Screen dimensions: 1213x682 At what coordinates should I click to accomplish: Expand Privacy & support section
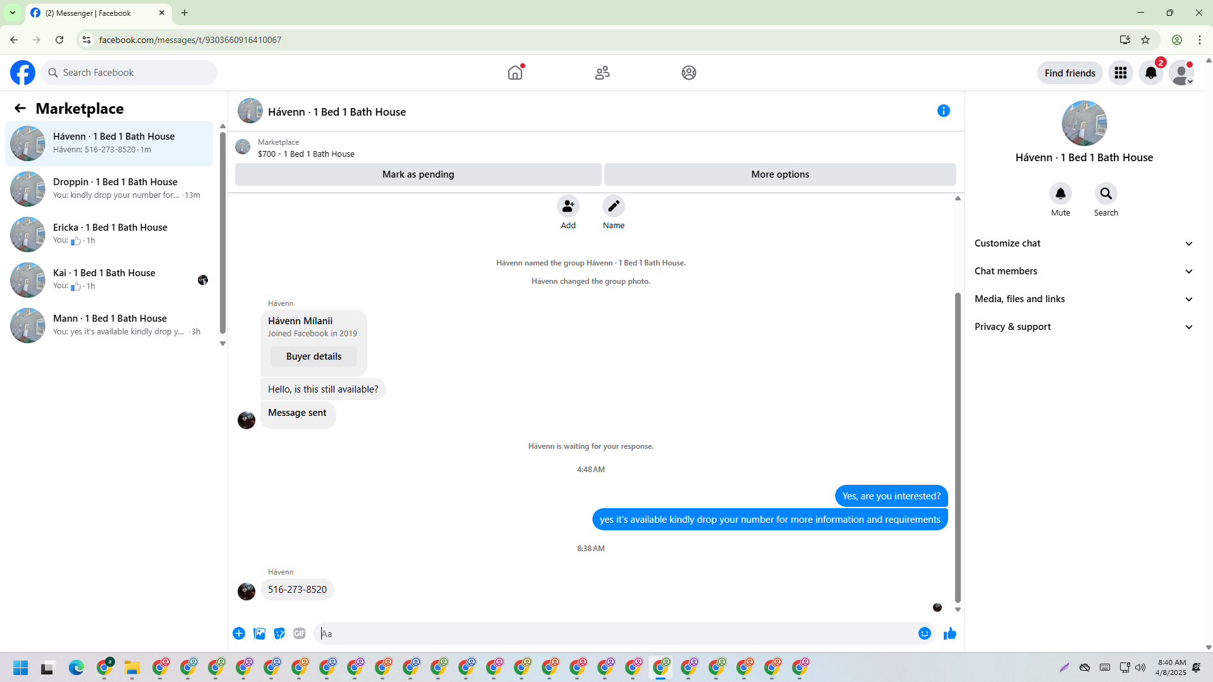[1084, 327]
